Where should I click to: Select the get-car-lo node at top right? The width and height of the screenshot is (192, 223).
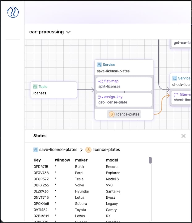(181, 43)
